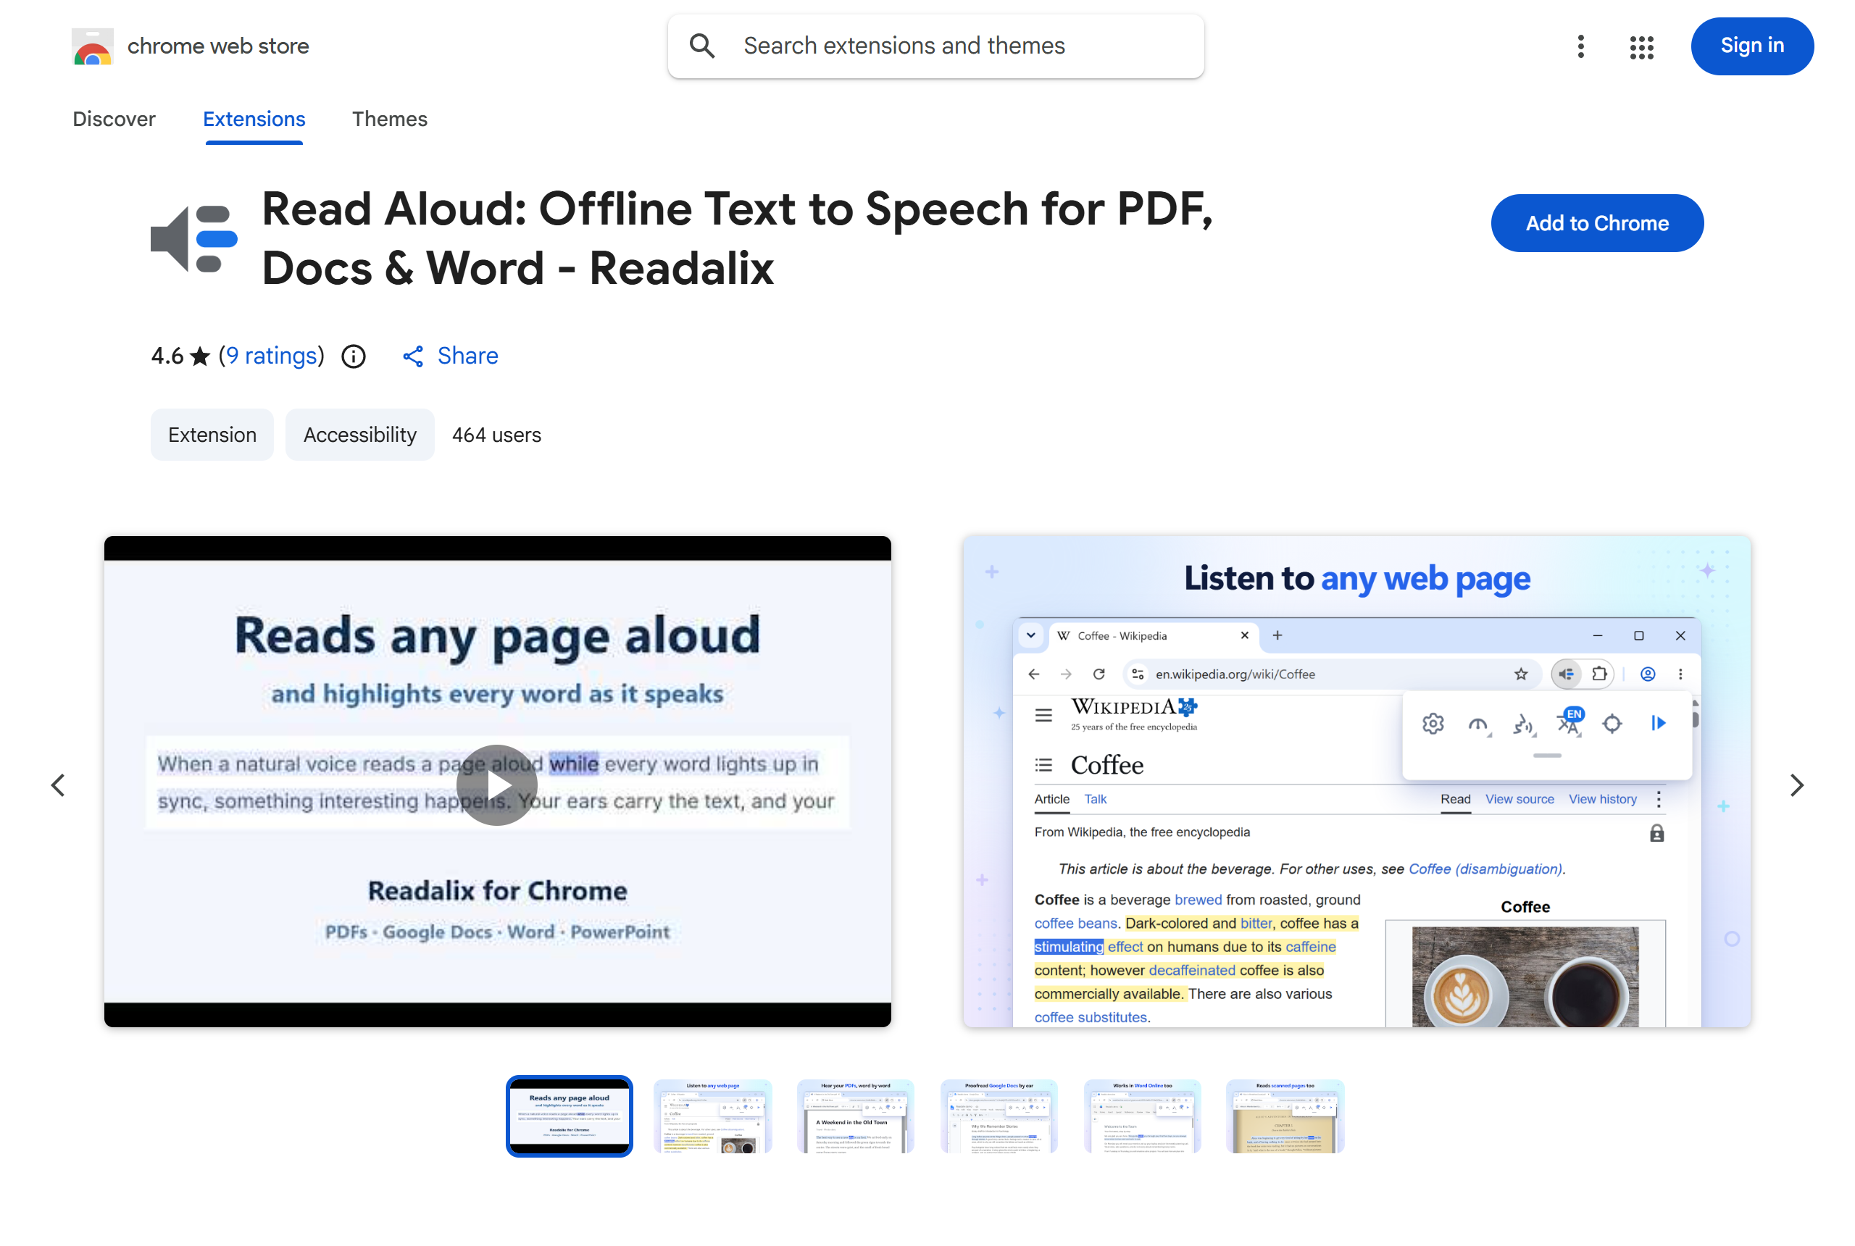
Task: Open the ratings info icon
Action: click(x=354, y=356)
